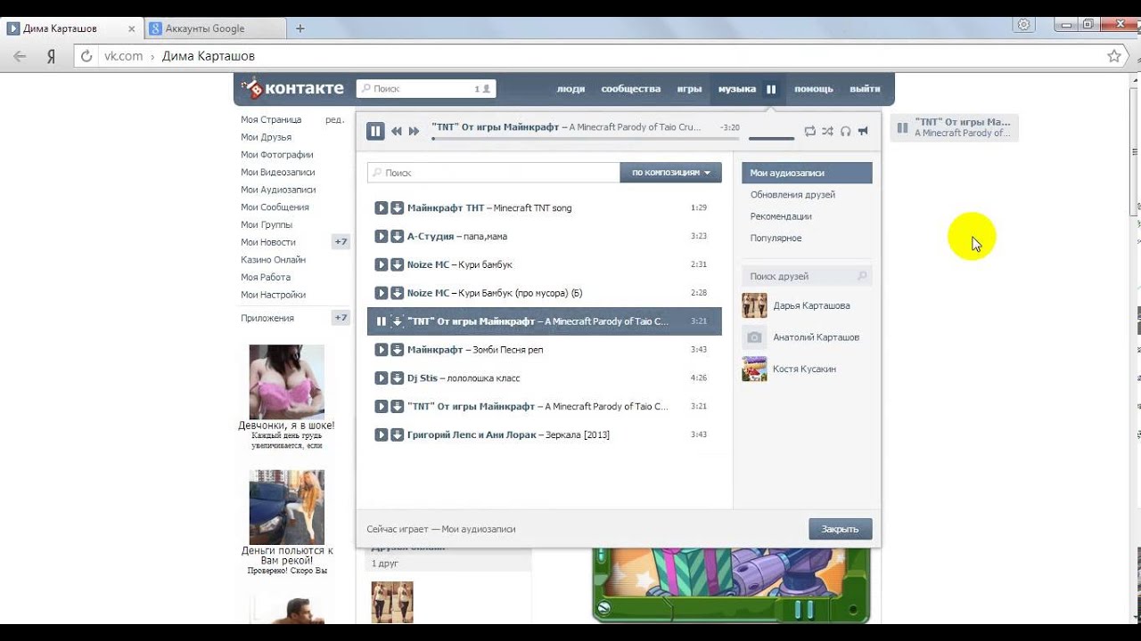
Task: Download Noize MC Кури Бамбук (про мусора)
Action: 398,293
